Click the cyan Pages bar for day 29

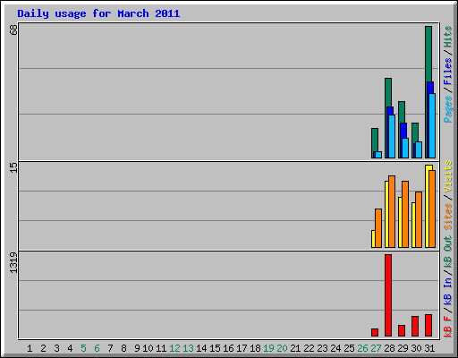[x=405, y=148]
